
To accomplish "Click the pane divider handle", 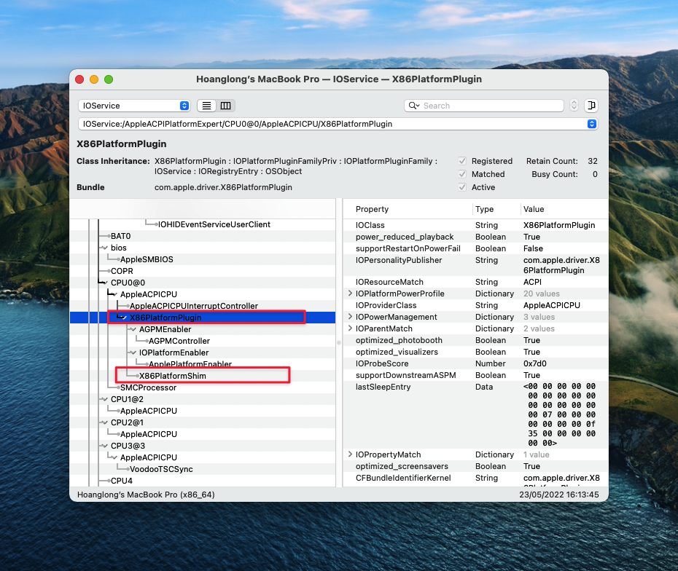I will 339,342.
